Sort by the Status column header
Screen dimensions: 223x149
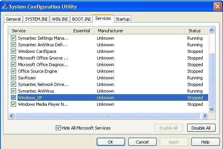coord(196,31)
